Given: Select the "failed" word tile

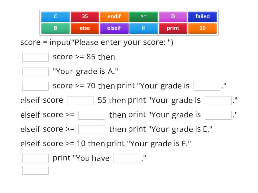Looking at the screenshot, I should pyautogui.click(x=203, y=16).
